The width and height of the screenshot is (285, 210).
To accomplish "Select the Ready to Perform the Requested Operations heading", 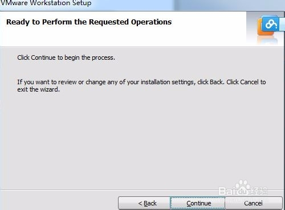I will (89, 22).
